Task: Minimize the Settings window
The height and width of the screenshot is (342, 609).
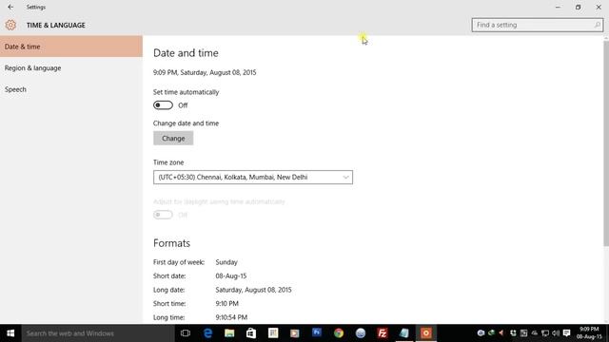Action: point(558,7)
